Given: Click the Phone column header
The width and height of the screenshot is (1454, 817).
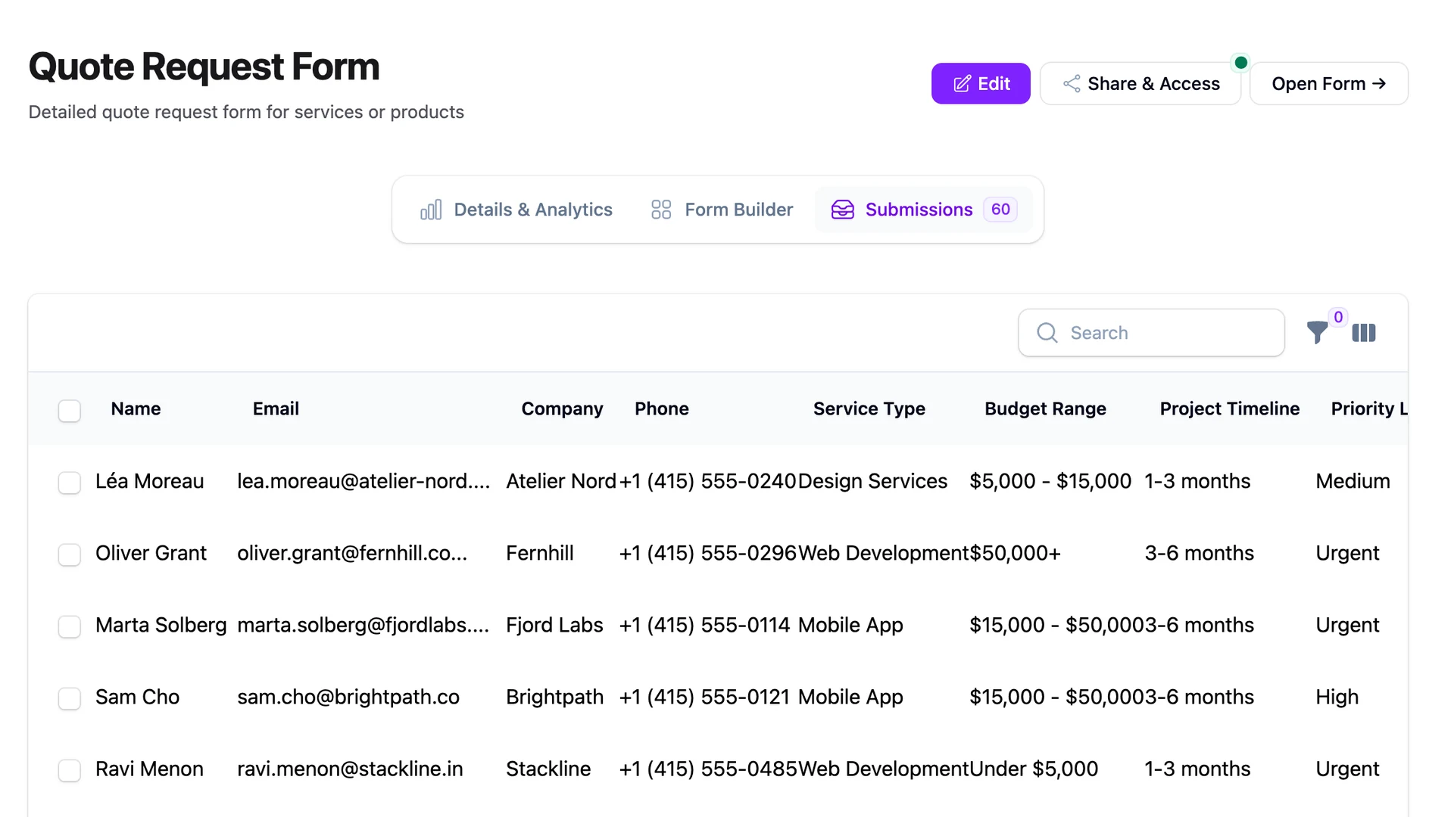Looking at the screenshot, I should click(x=662, y=408).
